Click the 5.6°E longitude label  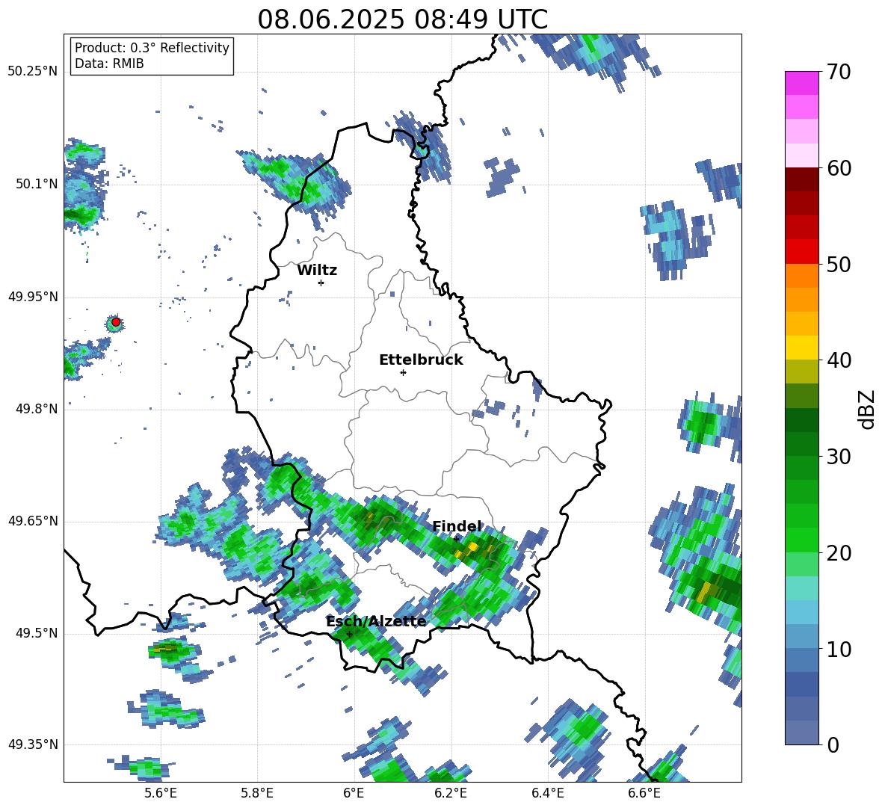pos(161,793)
